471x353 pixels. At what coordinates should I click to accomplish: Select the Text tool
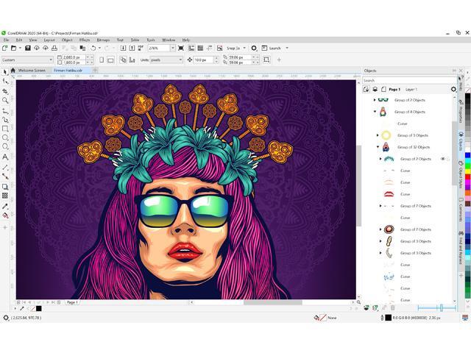coord(5,157)
